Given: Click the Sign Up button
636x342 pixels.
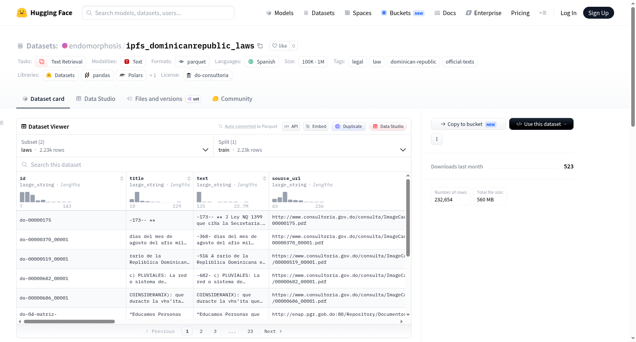Looking at the screenshot, I should pyautogui.click(x=598, y=13).
